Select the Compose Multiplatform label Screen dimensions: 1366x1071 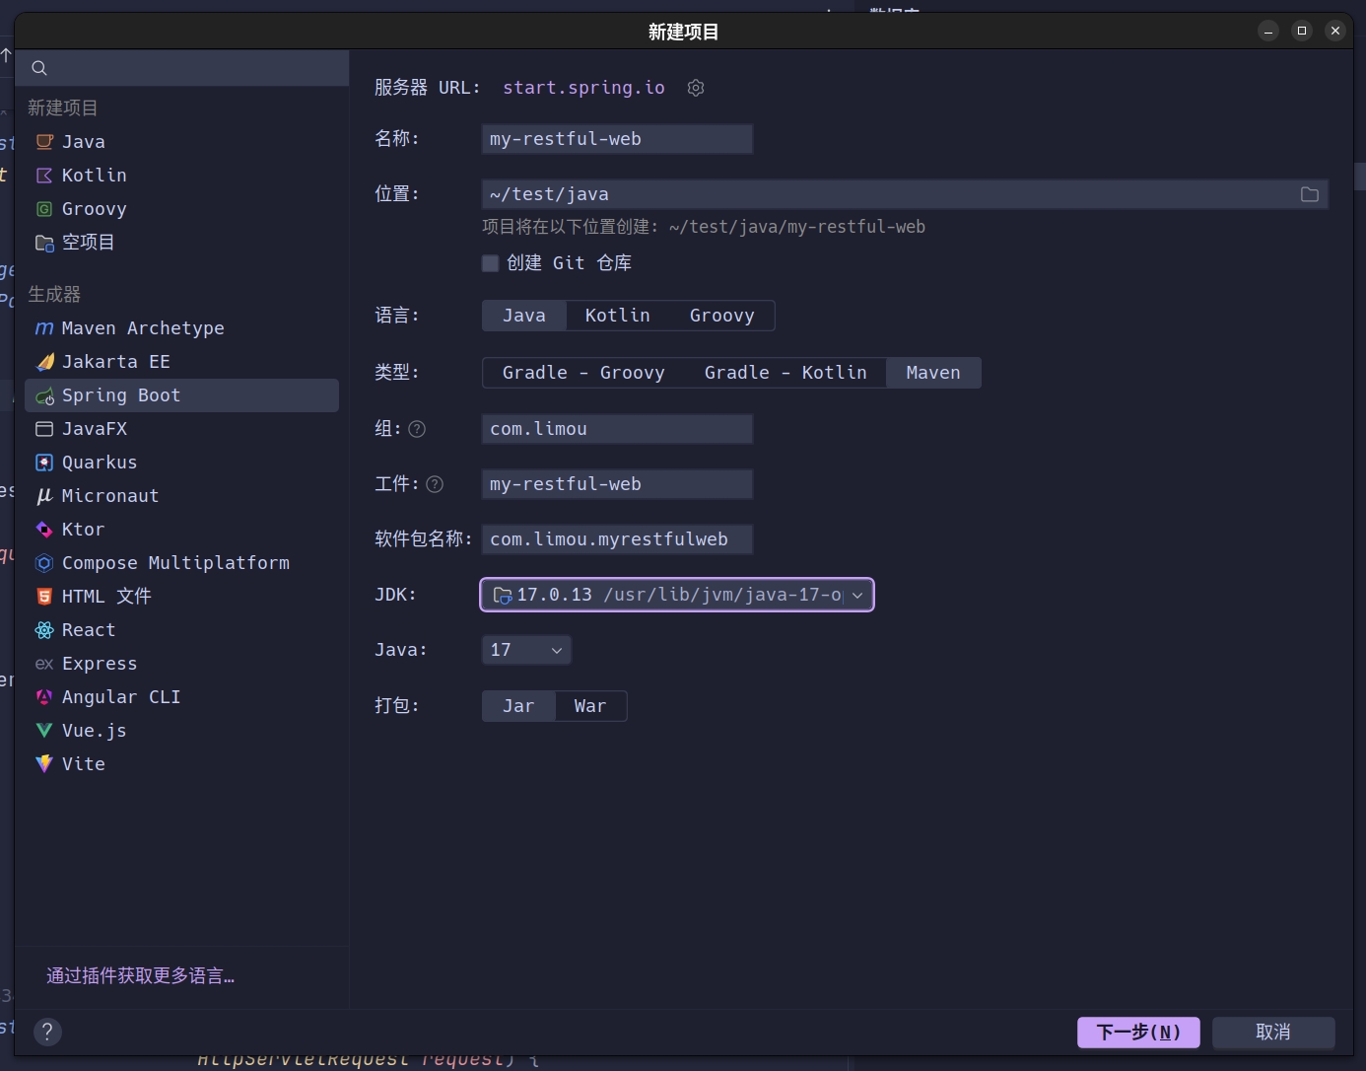pos(175,563)
